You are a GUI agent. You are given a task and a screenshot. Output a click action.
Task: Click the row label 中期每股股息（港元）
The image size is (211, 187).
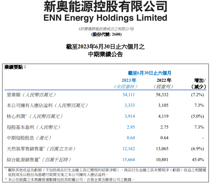[x=29, y=138]
